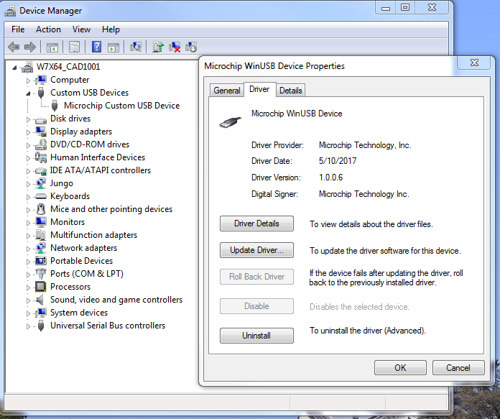Screen dimensions: 500x419
Task: Open the Action menu
Action: click(48, 29)
